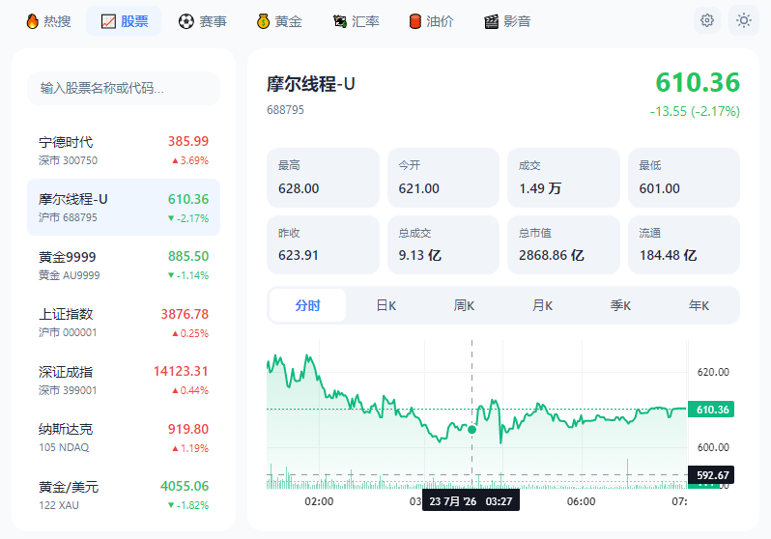The image size is (771, 539).
Task: Click the 06:00 time axis label
Action: (582, 501)
